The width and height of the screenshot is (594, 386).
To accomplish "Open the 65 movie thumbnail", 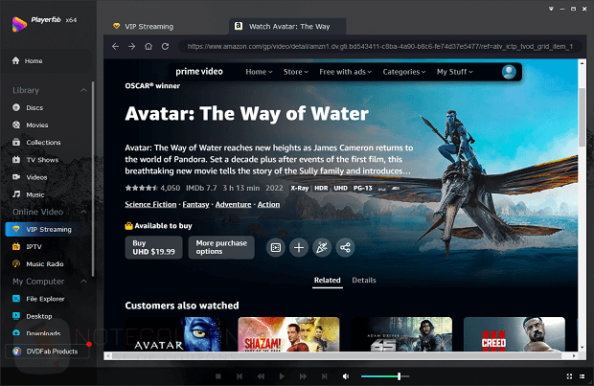I will (401, 334).
